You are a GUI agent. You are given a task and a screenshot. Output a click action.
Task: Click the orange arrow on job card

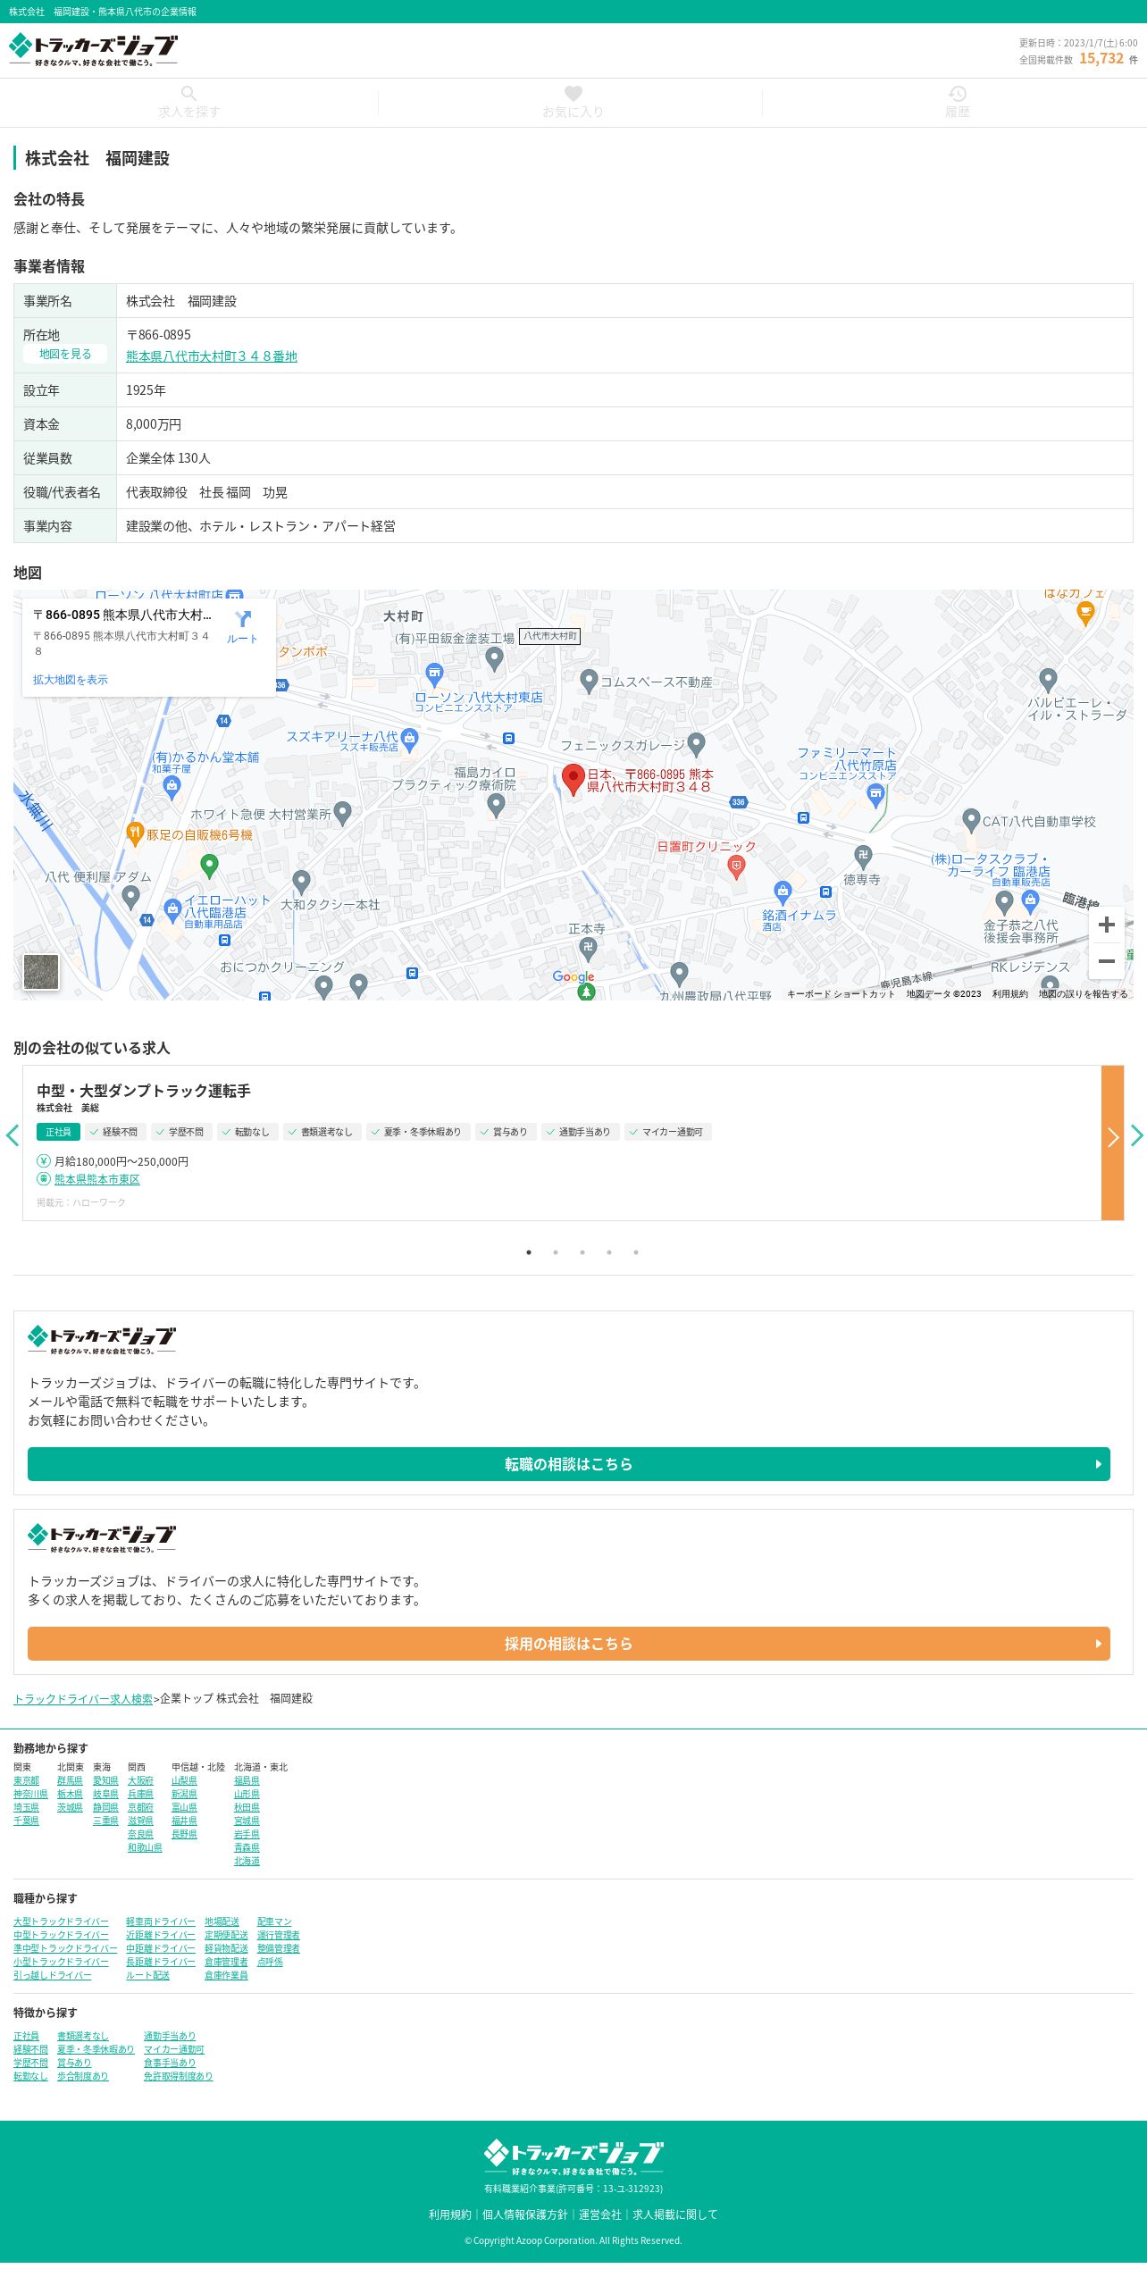click(x=1112, y=1143)
